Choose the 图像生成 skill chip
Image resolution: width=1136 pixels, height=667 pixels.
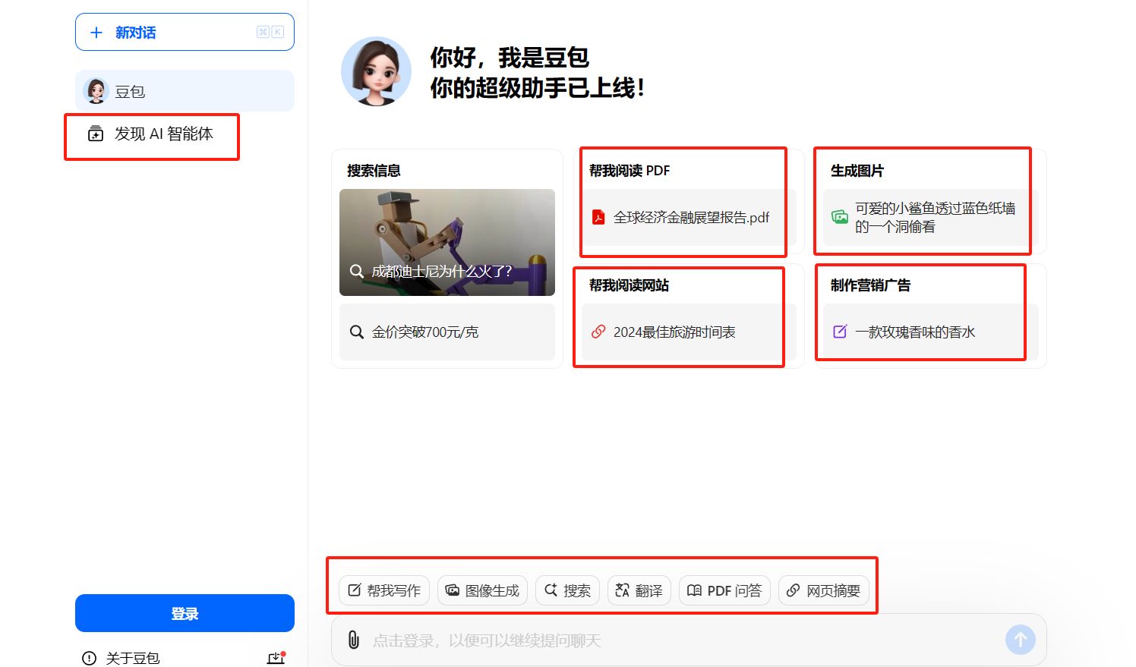tap(482, 590)
